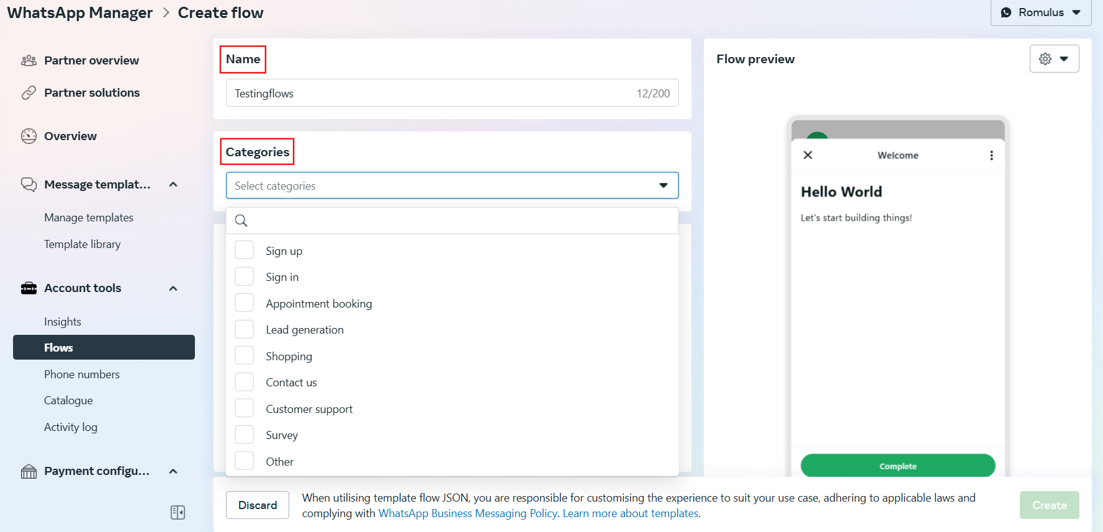This screenshot has height=532, width=1103.
Task: Click the Partner solutions link icon
Action: 29,93
